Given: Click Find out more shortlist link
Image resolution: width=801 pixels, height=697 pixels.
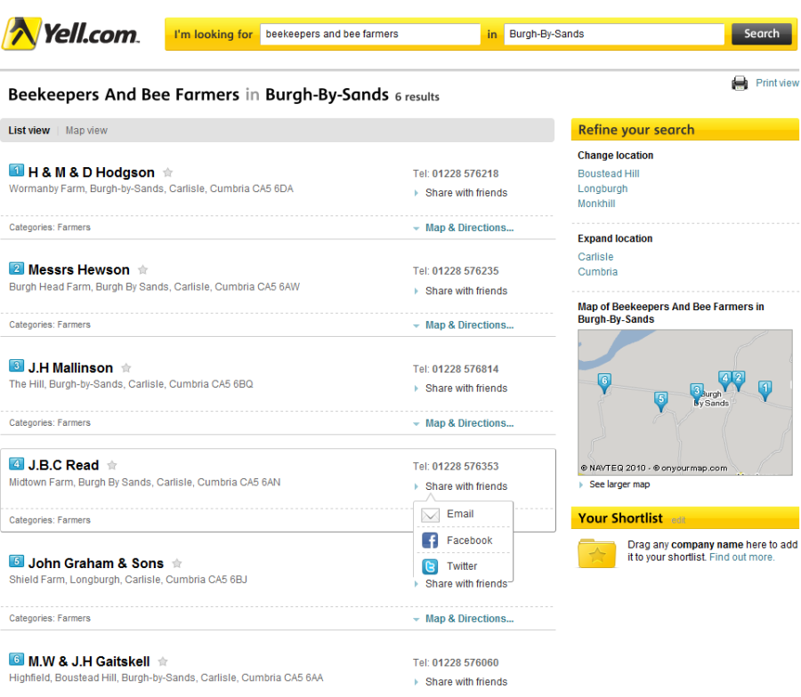Looking at the screenshot, I should tap(741, 557).
